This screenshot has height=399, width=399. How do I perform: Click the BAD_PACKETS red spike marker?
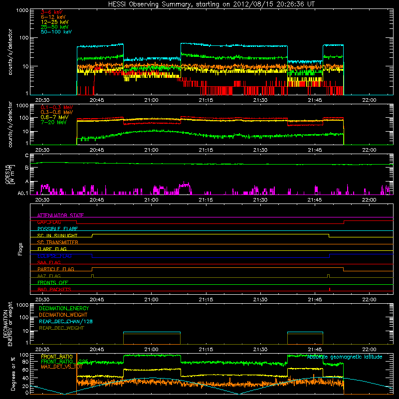coord(330,289)
